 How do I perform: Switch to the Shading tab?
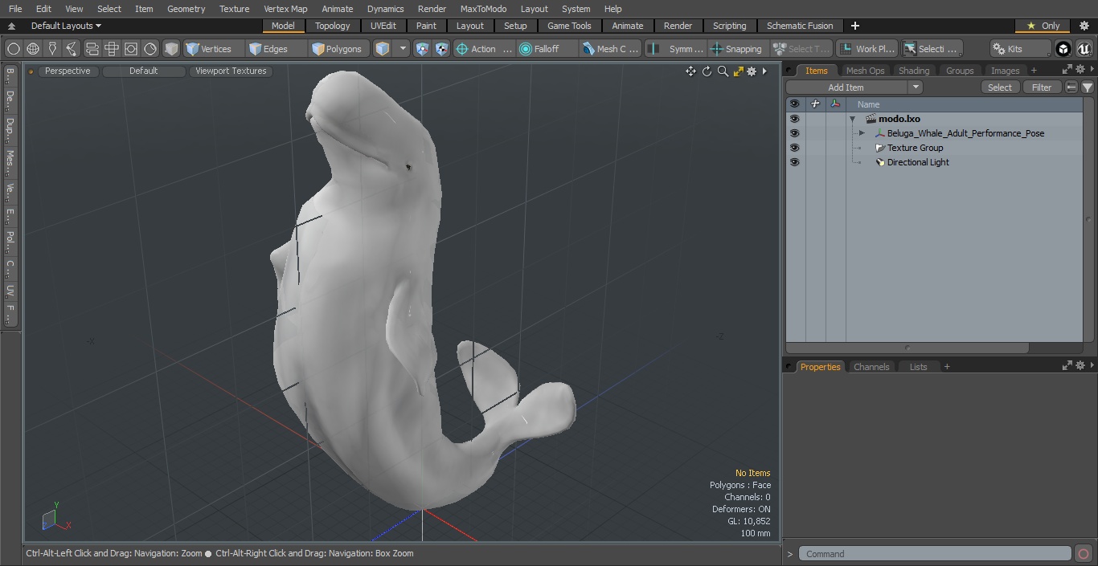(x=914, y=71)
